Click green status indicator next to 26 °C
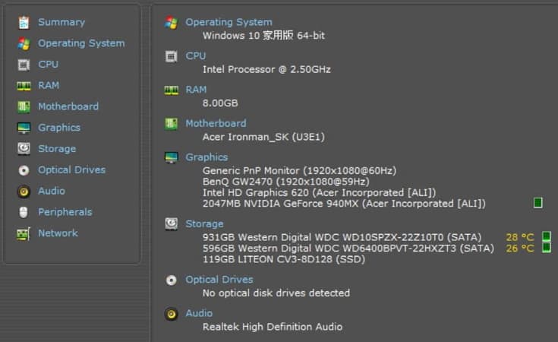Image resolution: width=558 pixels, height=342 pixels. 547,247
